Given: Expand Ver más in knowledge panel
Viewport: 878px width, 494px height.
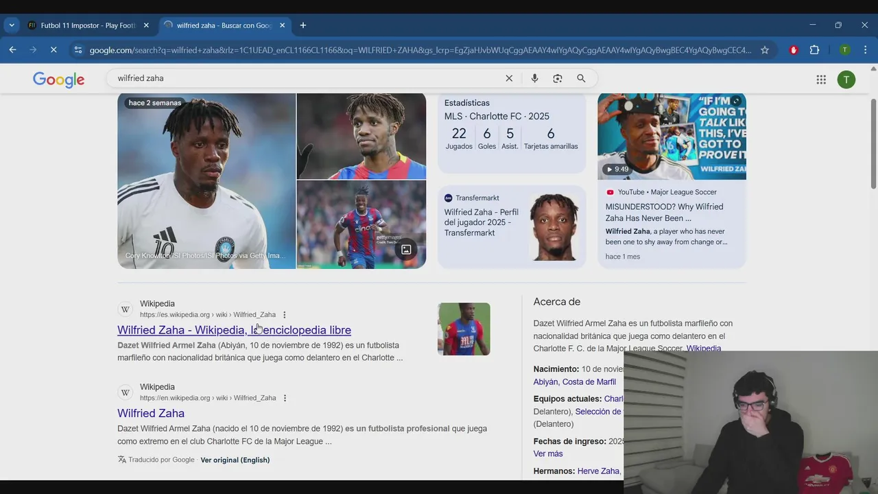Looking at the screenshot, I should (x=548, y=454).
